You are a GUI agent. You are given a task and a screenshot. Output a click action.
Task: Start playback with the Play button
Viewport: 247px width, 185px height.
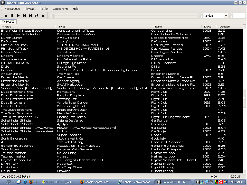pyautogui.click(x=18, y=16)
